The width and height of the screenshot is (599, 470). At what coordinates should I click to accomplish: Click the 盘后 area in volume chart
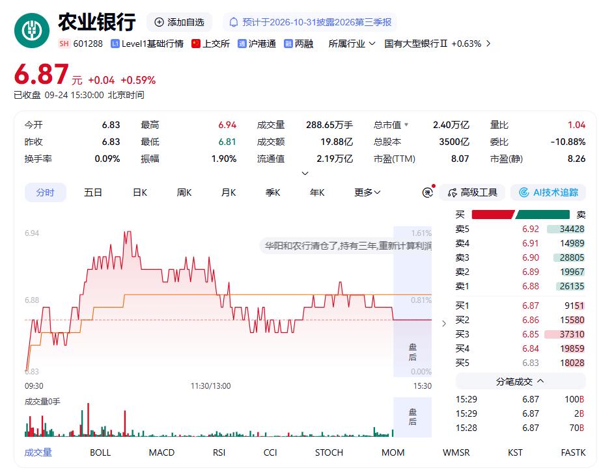(413, 417)
